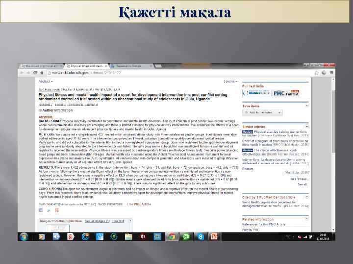This screenshot has width=353, height=264.
Task: Open the green Mail.ru Agent taskbar icon
Action: (x=186, y=237)
